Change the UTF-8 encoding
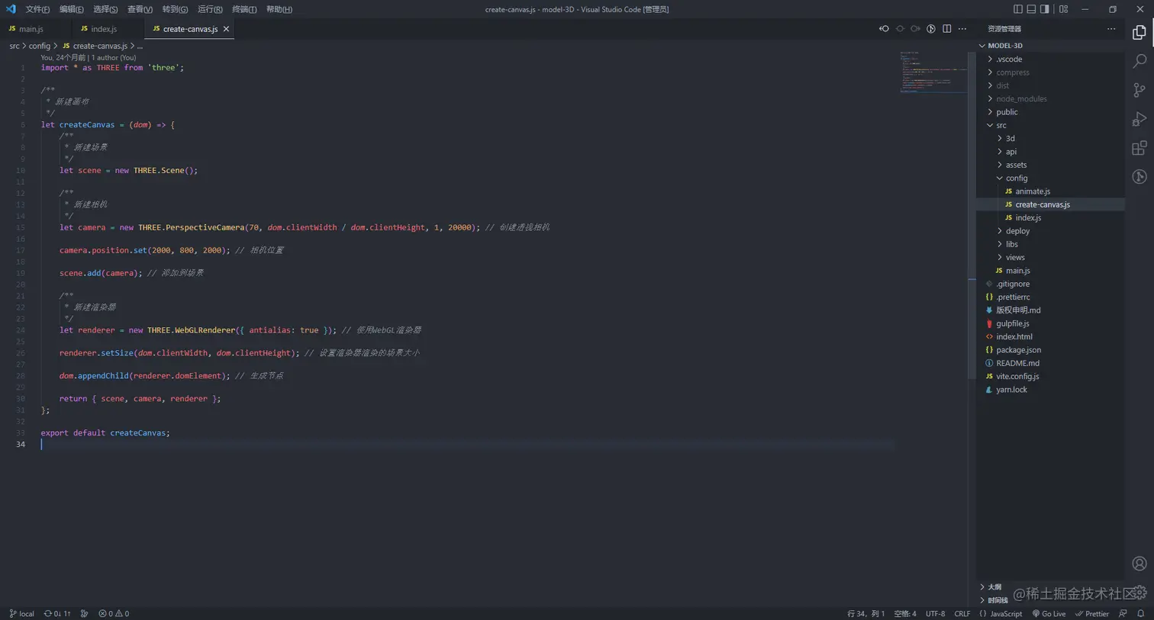 click(x=935, y=614)
